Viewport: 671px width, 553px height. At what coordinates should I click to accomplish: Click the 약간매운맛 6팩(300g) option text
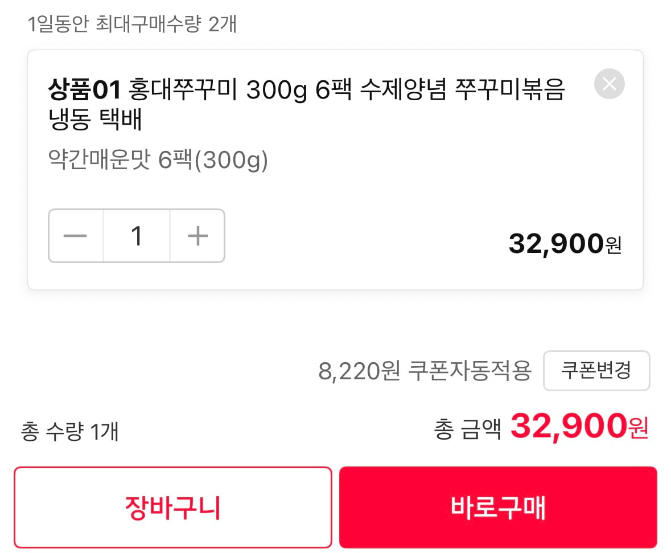[x=158, y=160]
